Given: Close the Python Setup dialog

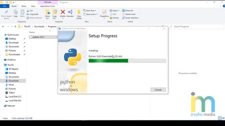Looking at the screenshot, I should pyautogui.click(x=164, y=29).
